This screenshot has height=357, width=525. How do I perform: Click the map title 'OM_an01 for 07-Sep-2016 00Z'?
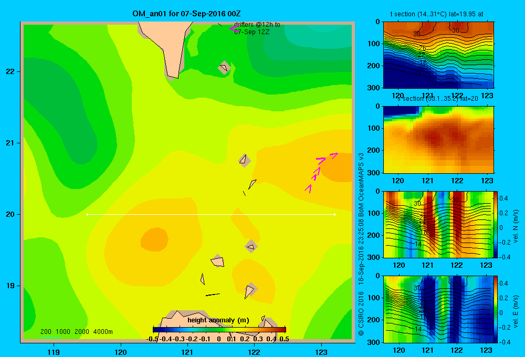click(186, 14)
